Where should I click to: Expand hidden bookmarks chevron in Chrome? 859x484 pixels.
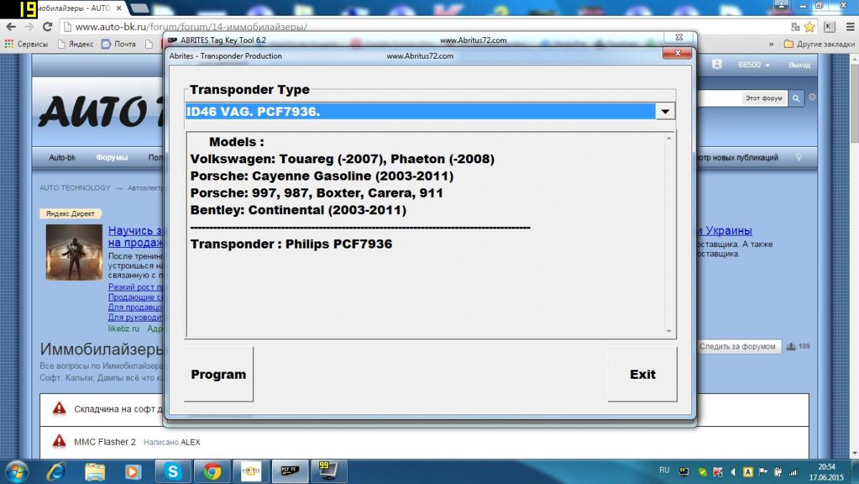coord(771,44)
